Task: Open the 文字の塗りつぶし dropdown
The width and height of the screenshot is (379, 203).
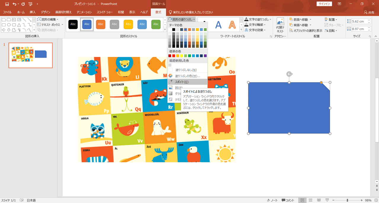Action: pyautogui.click(x=258, y=19)
